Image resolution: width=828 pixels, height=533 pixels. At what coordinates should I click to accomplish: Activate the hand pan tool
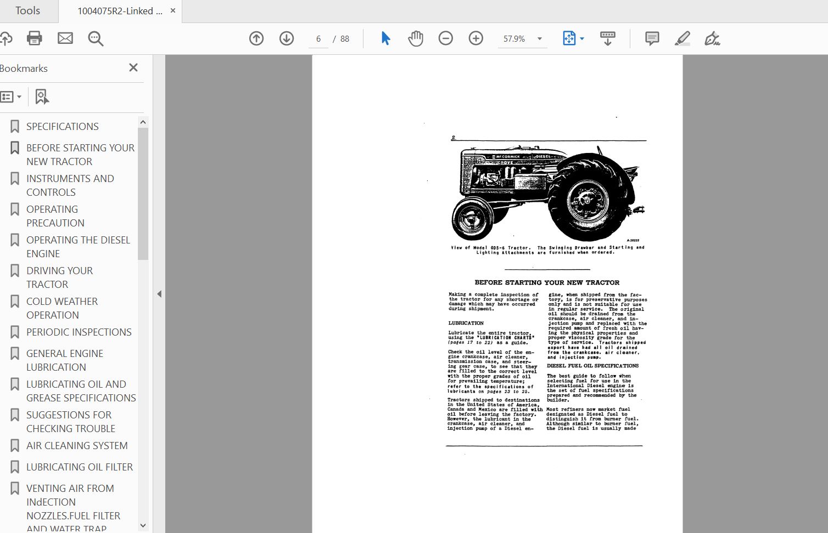pos(416,38)
